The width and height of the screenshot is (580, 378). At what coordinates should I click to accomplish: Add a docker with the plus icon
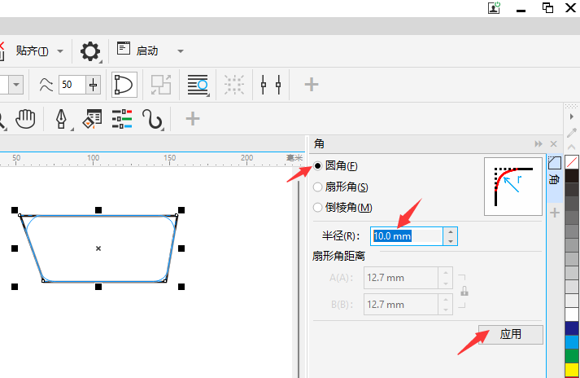pyautogui.click(x=555, y=213)
